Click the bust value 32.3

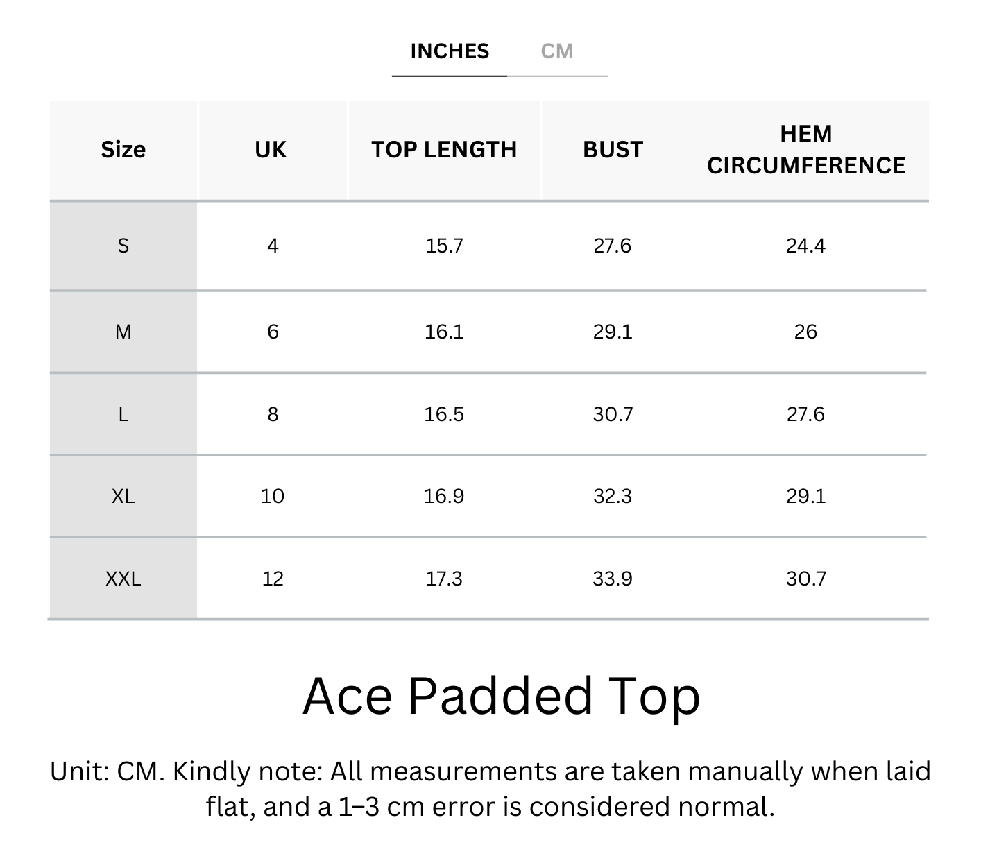[613, 496]
